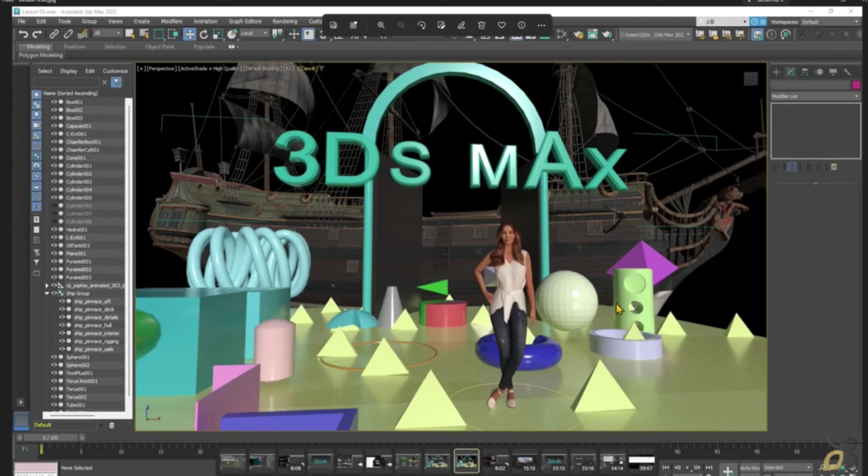The width and height of the screenshot is (868, 476).
Task: Switch to the Object Paint ribbon tab
Action: pyautogui.click(x=160, y=47)
